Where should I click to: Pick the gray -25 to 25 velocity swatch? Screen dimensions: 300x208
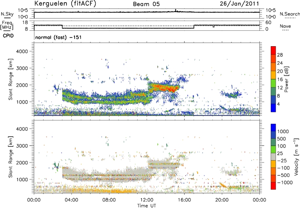click(273, 157)
